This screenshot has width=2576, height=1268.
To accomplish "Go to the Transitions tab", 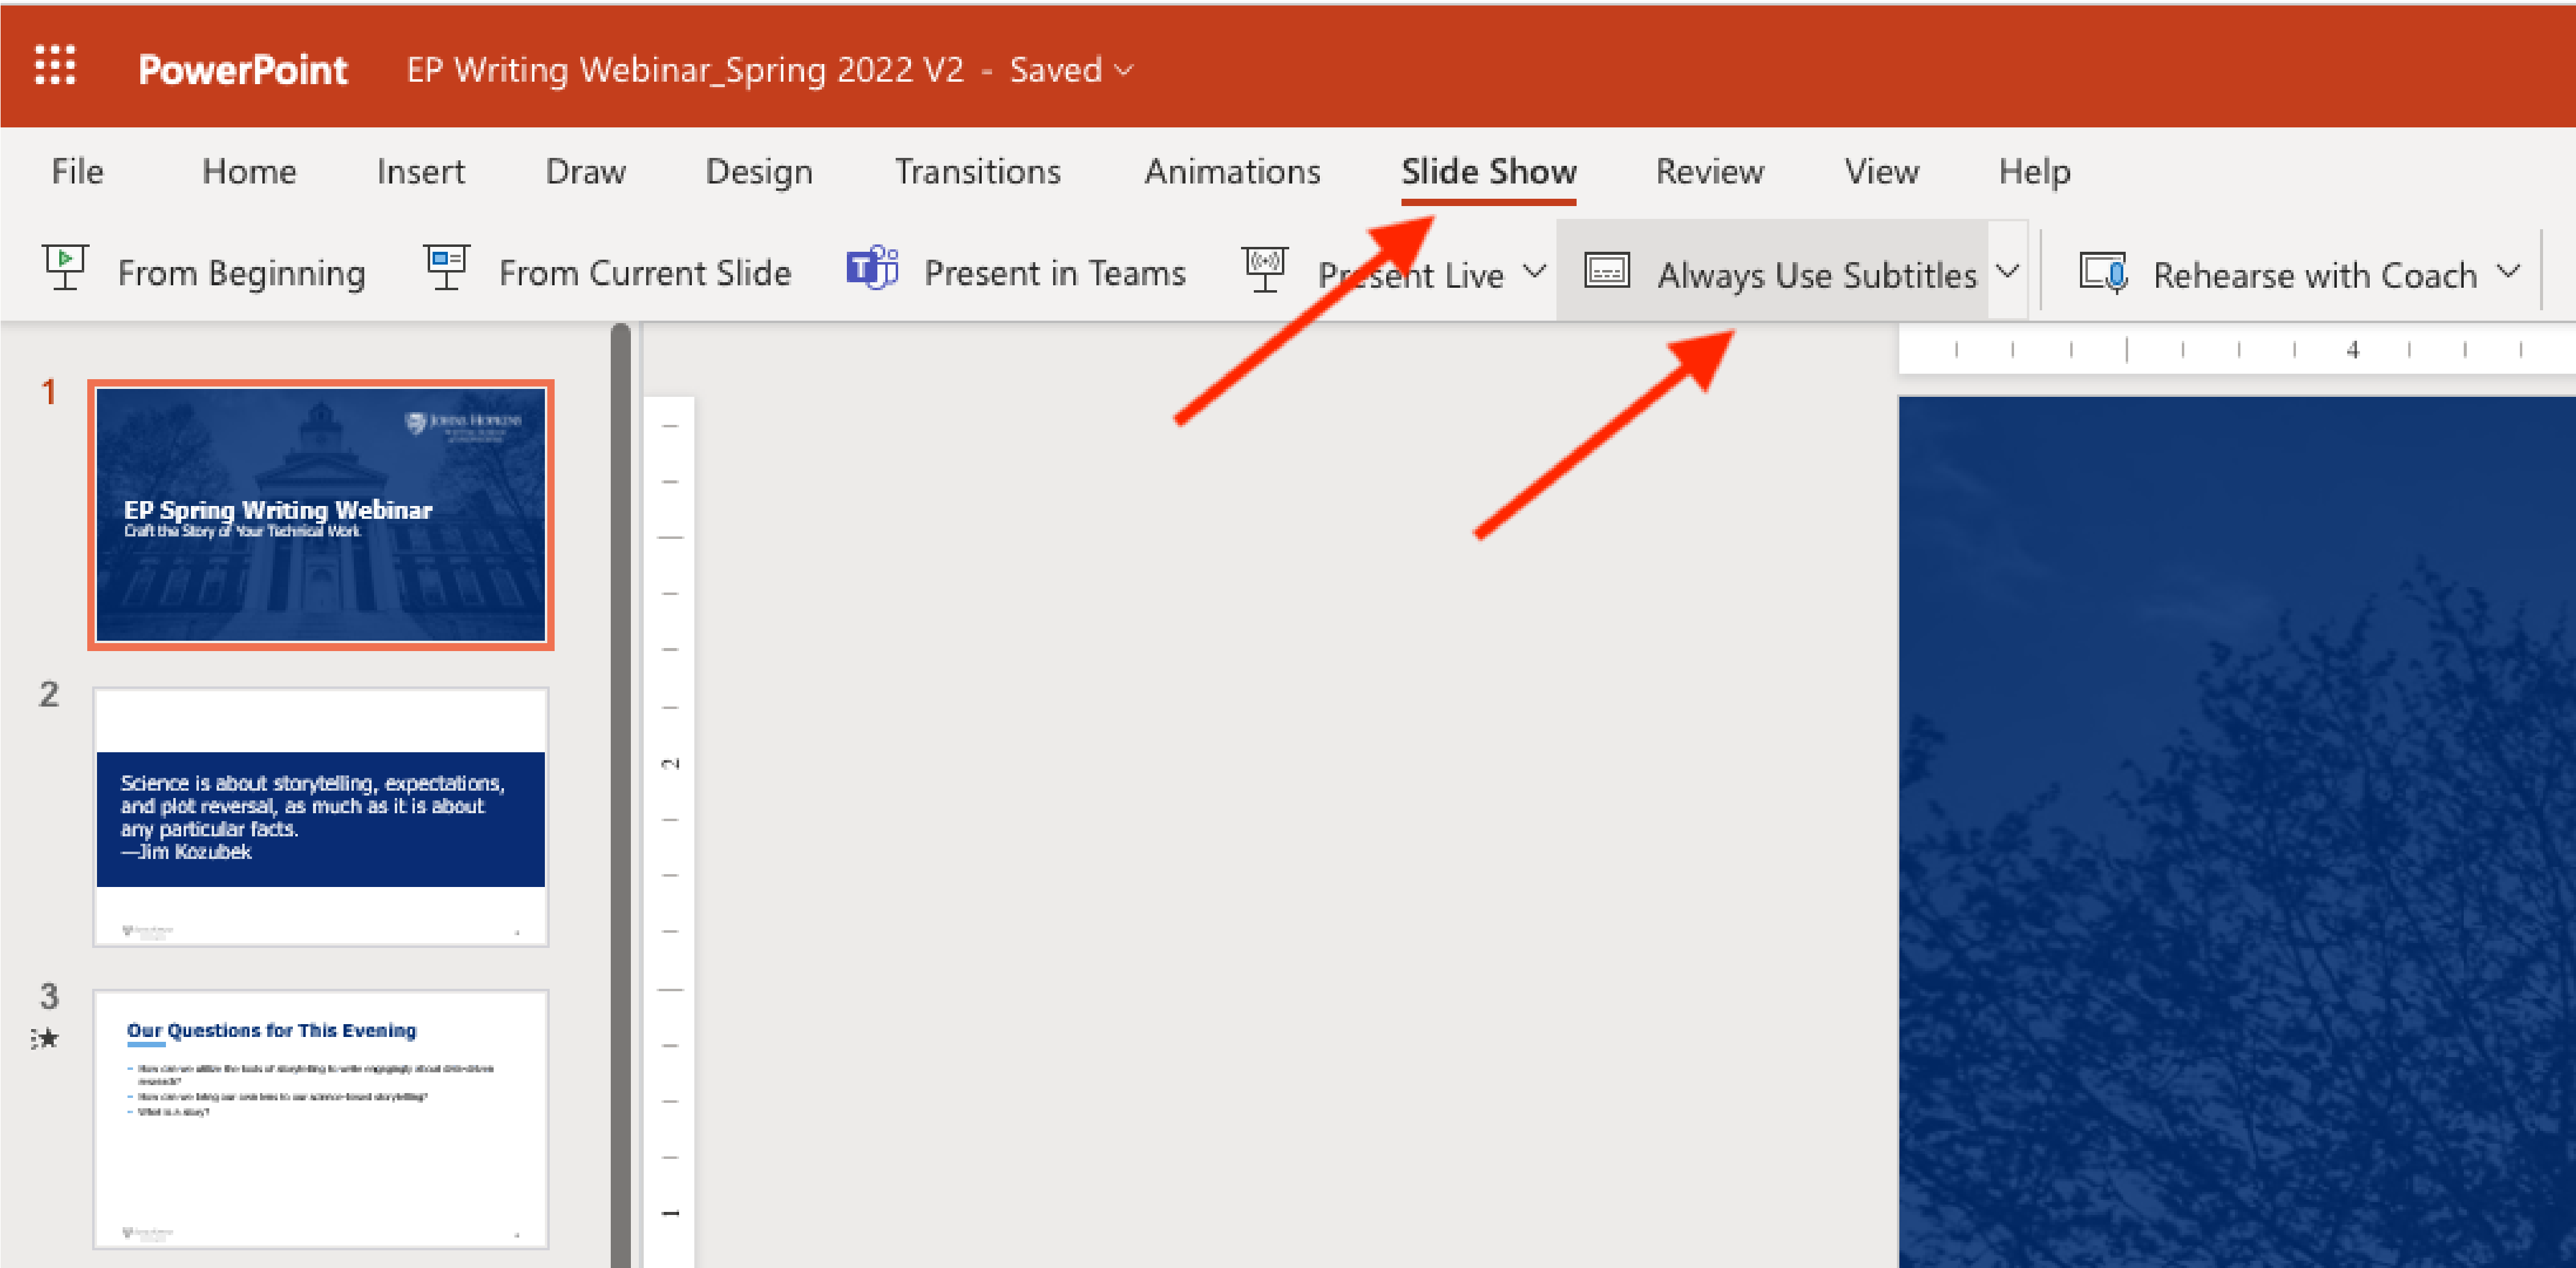I will (x=978, y=172).
